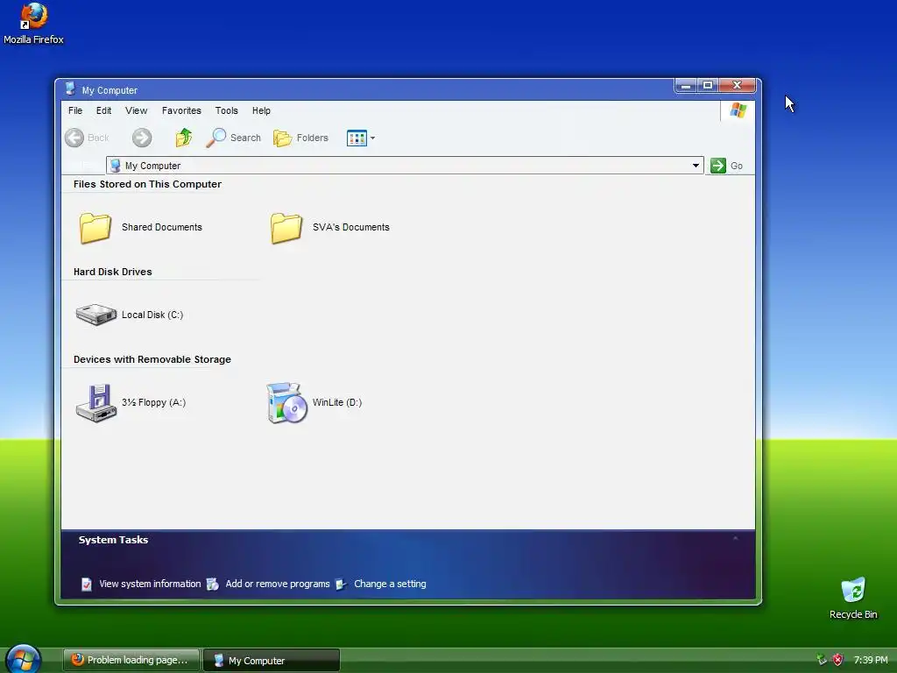897x673 pixels.
Task: Click the 7:39 PM clock
Action: 871,660
